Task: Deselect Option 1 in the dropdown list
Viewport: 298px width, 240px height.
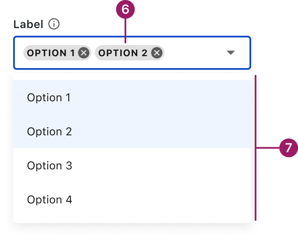Action: pos(49,97)
